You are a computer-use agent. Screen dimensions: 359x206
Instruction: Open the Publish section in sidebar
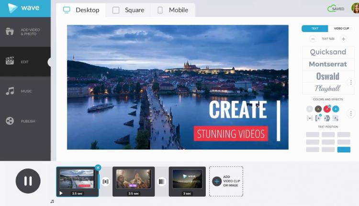[x=25, y=121]
